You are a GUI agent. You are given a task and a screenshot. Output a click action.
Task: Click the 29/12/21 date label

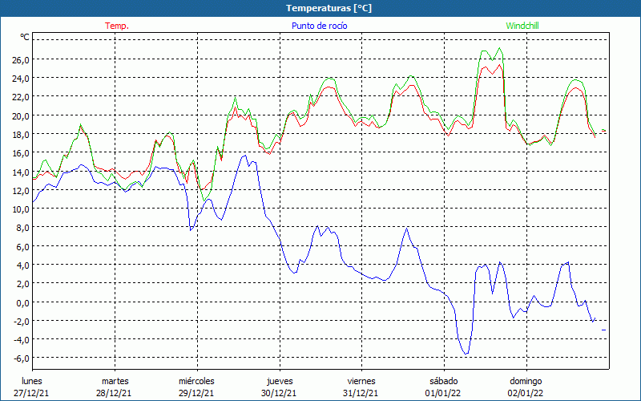pyautogui.click(x=196, y=393)
